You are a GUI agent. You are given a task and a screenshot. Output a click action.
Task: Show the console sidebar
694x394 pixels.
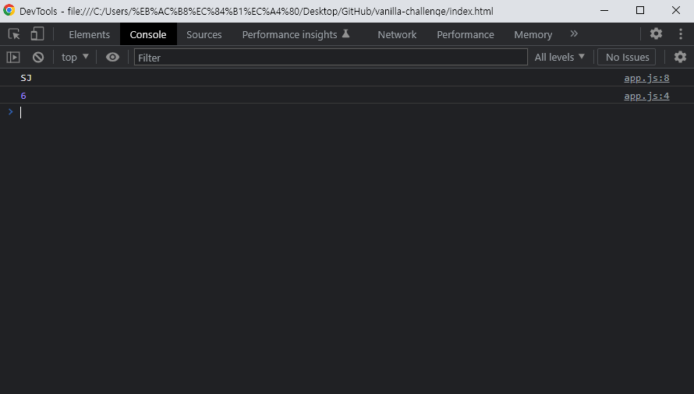click(x=13, y=57)
